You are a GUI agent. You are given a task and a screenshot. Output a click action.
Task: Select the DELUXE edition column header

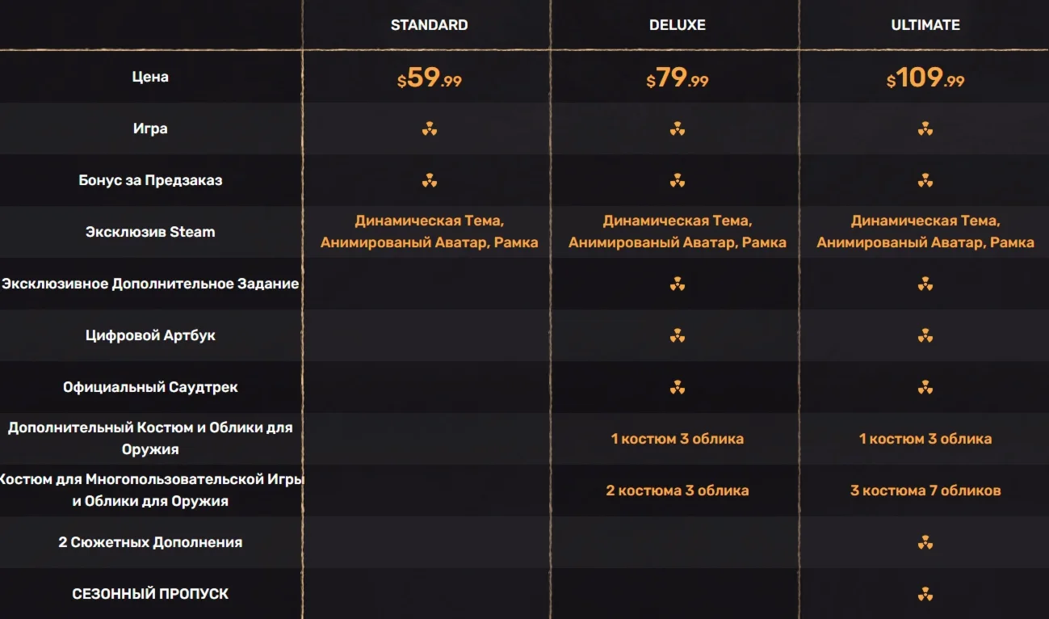coord(678,25)
